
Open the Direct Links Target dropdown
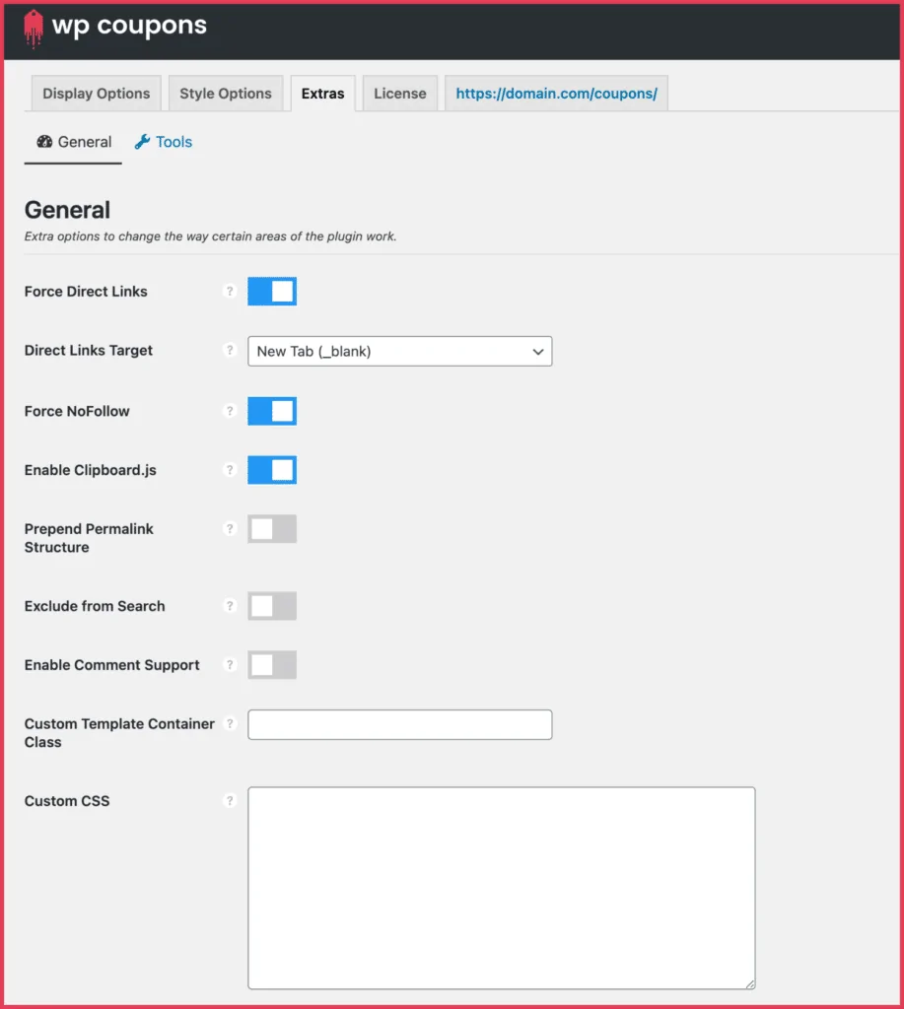pyautogui.click(x=399, y=352)
